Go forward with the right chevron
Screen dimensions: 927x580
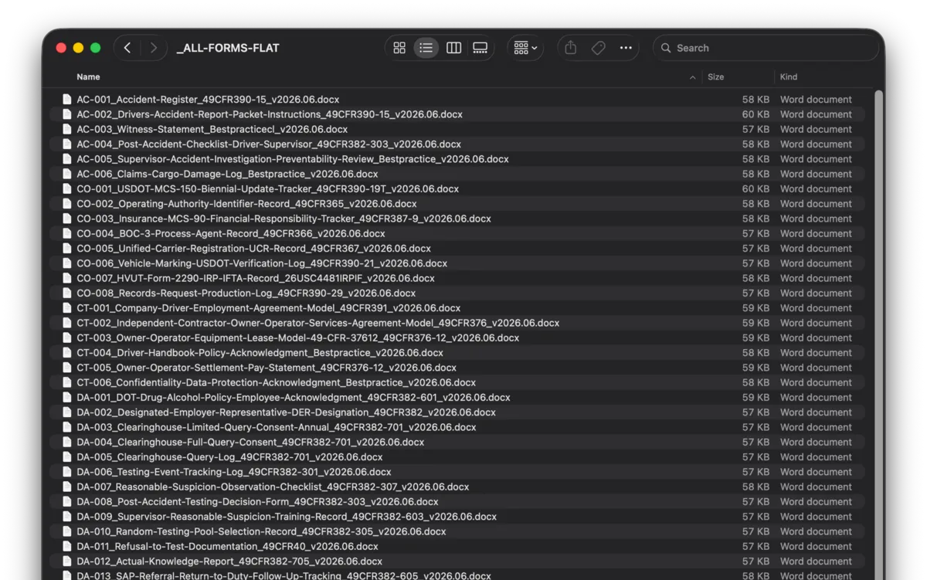(x=154, y=48)
